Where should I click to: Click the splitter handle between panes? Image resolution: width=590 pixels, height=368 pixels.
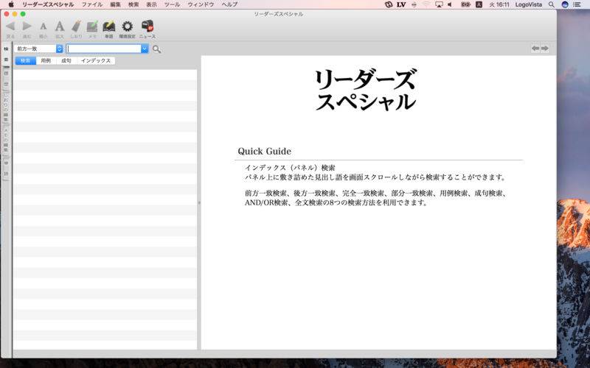tap(199, 203)
